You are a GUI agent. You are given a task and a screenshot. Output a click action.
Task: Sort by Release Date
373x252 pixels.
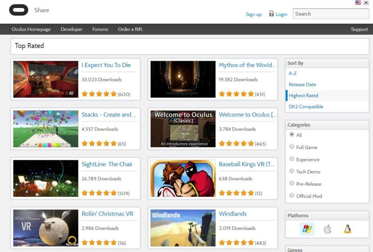[x=302, y=85]
